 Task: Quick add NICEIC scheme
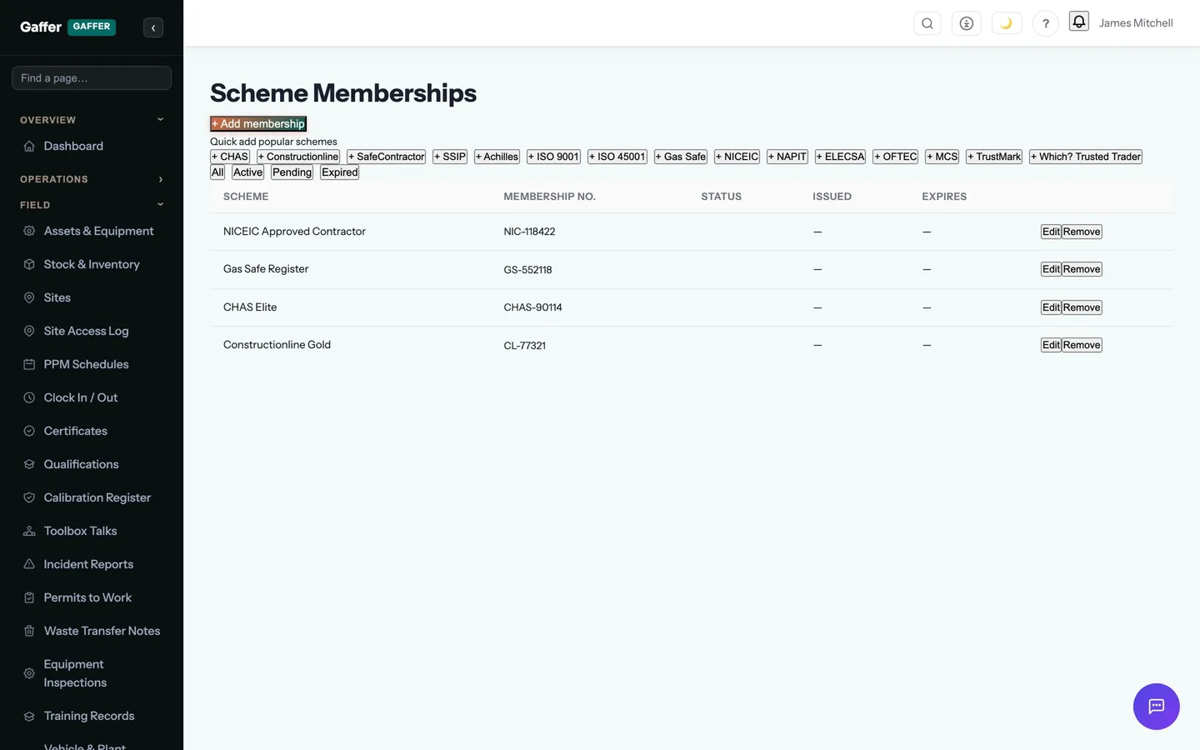click(x=737, y=157)
